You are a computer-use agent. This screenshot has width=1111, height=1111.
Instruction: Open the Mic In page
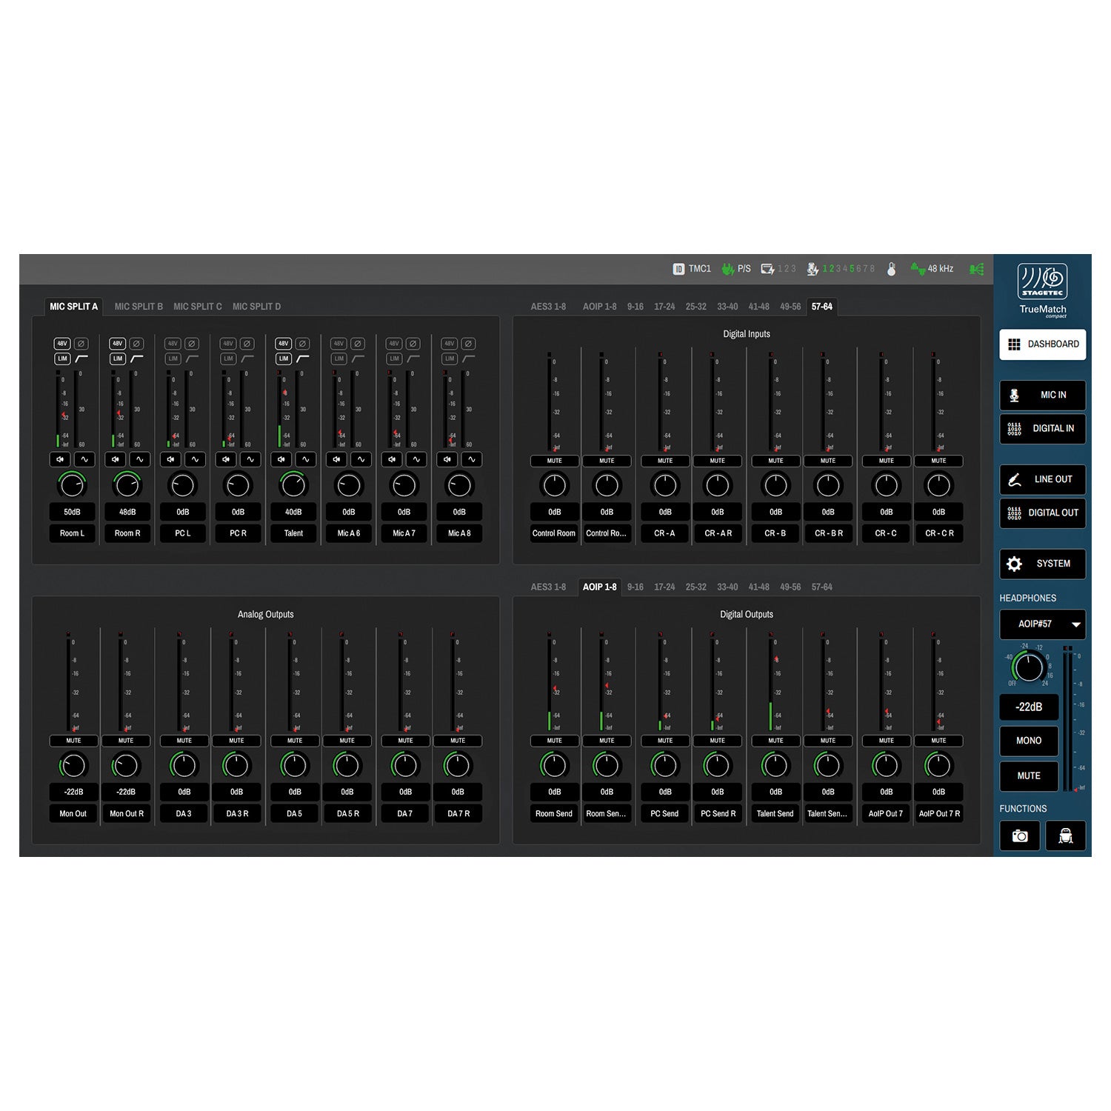click(x=1043, y=396)
